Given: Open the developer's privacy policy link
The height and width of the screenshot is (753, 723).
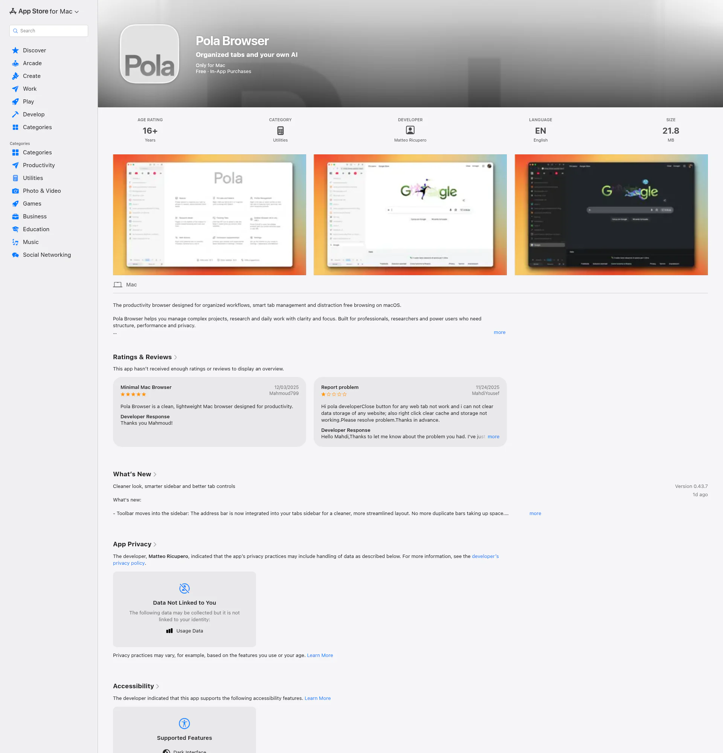Looking at the screenshot, I should coord(485,556).
